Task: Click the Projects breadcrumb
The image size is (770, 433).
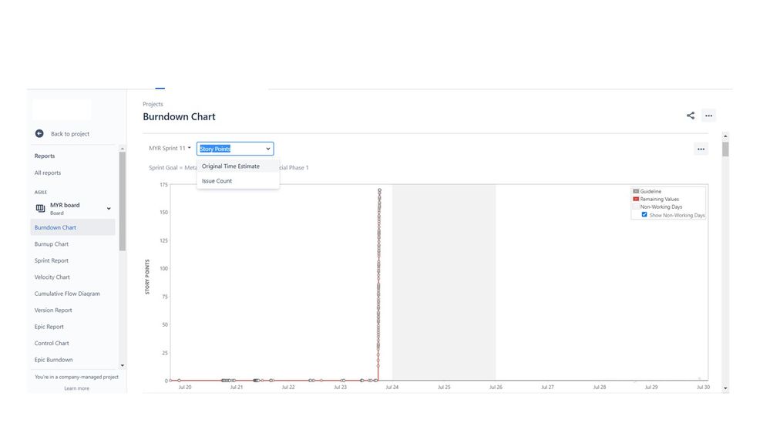Action: (153, 104)
